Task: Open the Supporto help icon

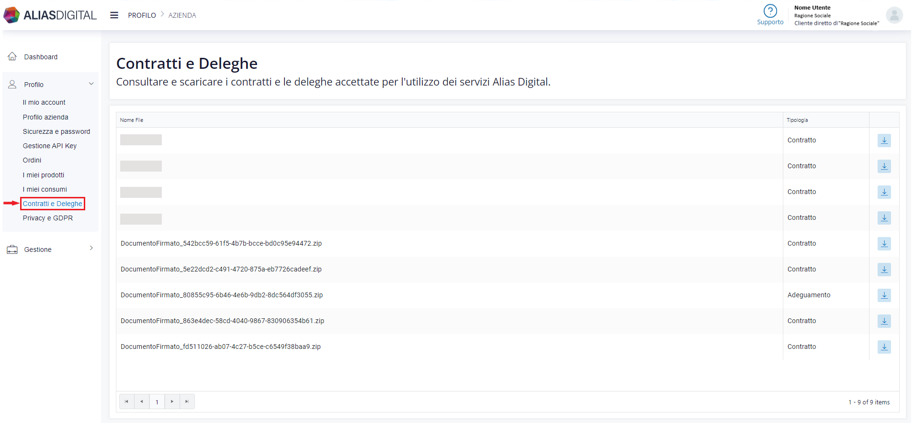Action: click(770, 11)
